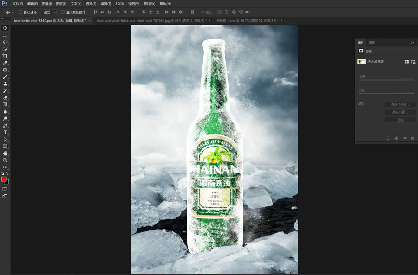
Task: Choose the Horizontal Type tool
Action: (x=5, y=133)
